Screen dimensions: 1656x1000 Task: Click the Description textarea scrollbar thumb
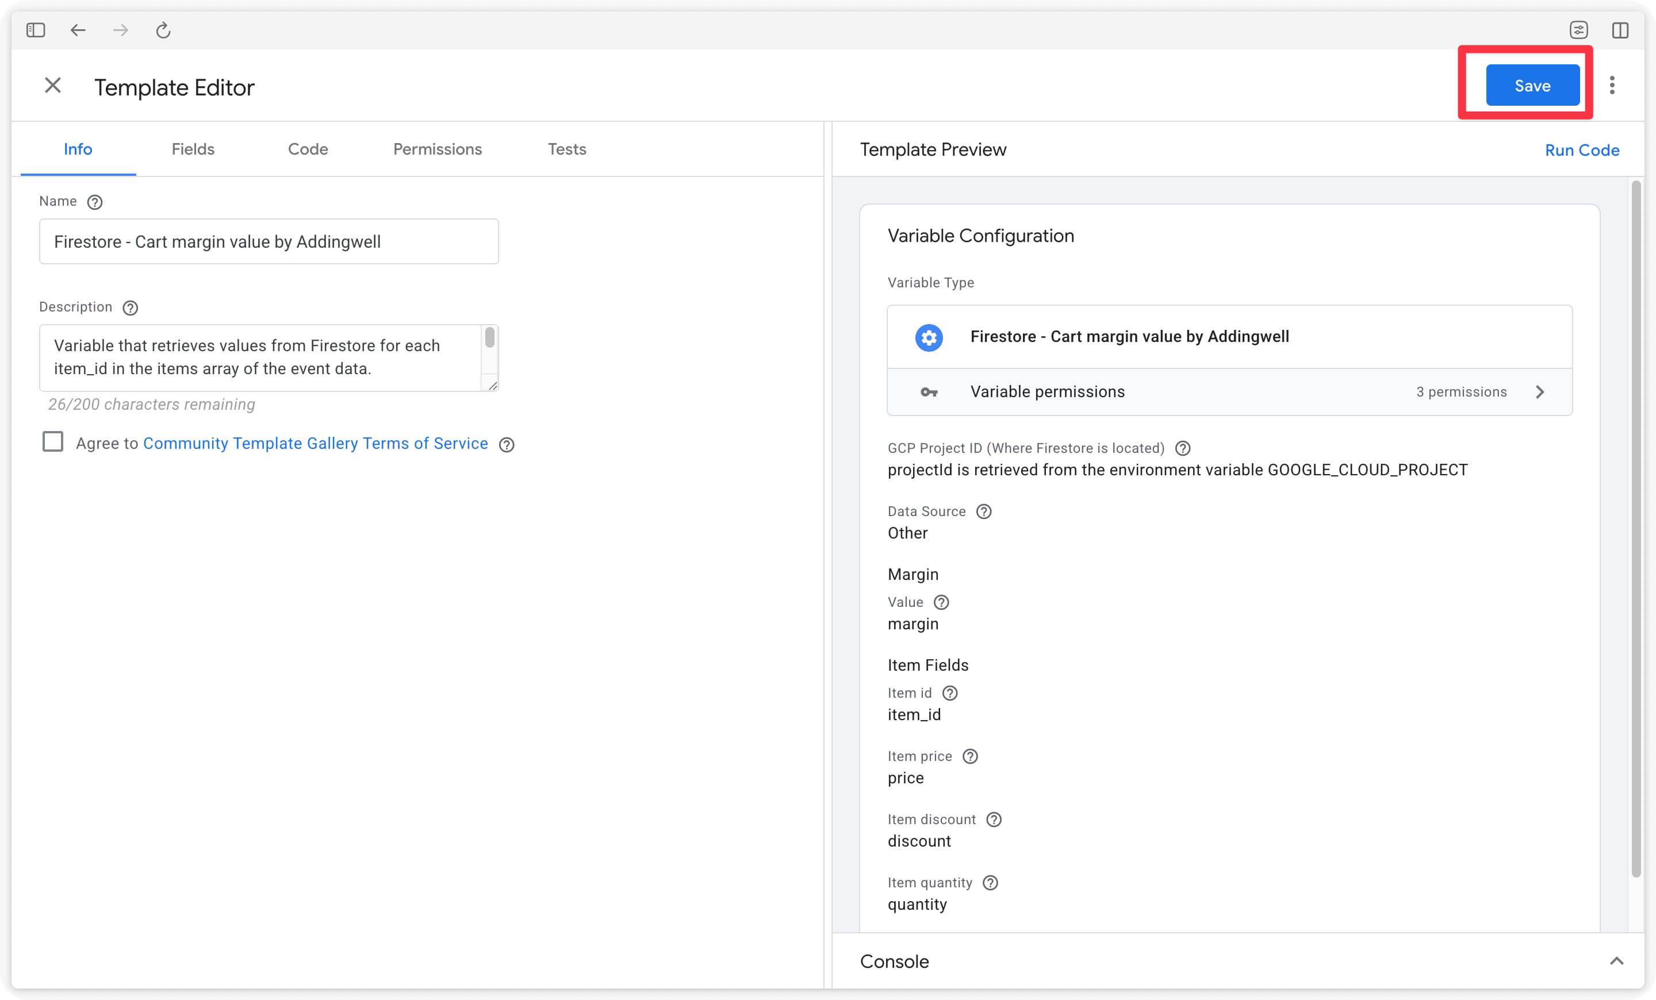click(x=490, y=337)
